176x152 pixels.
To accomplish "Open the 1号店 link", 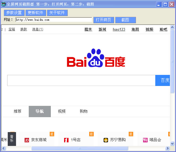I will (76, 140).
